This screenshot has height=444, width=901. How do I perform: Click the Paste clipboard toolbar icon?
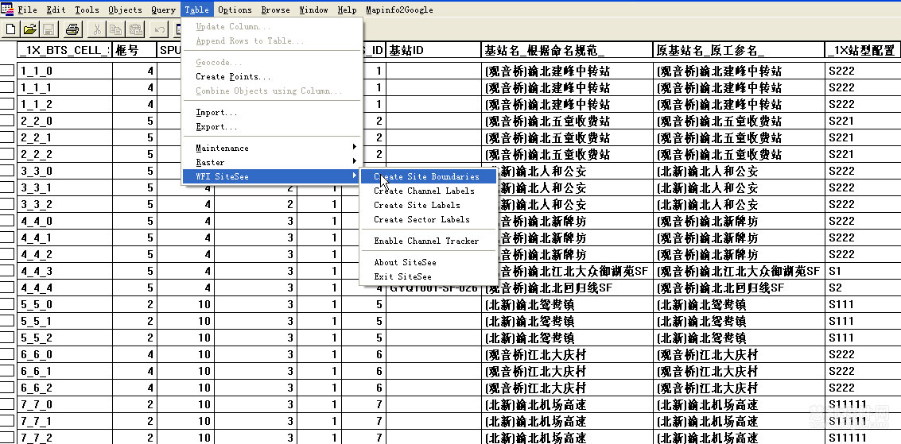(x=136, y=29)
